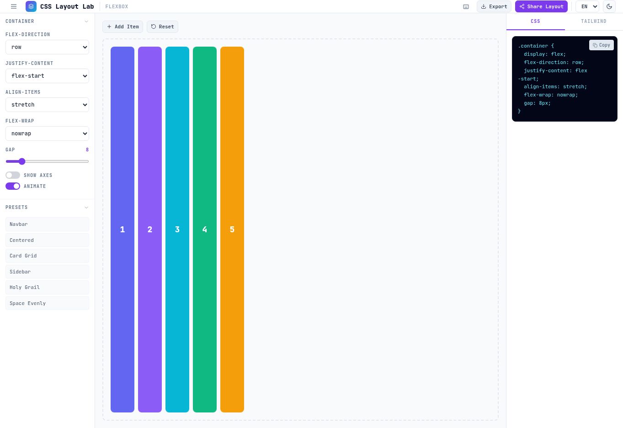Open the justify-content dropdown

pos(47,76)
